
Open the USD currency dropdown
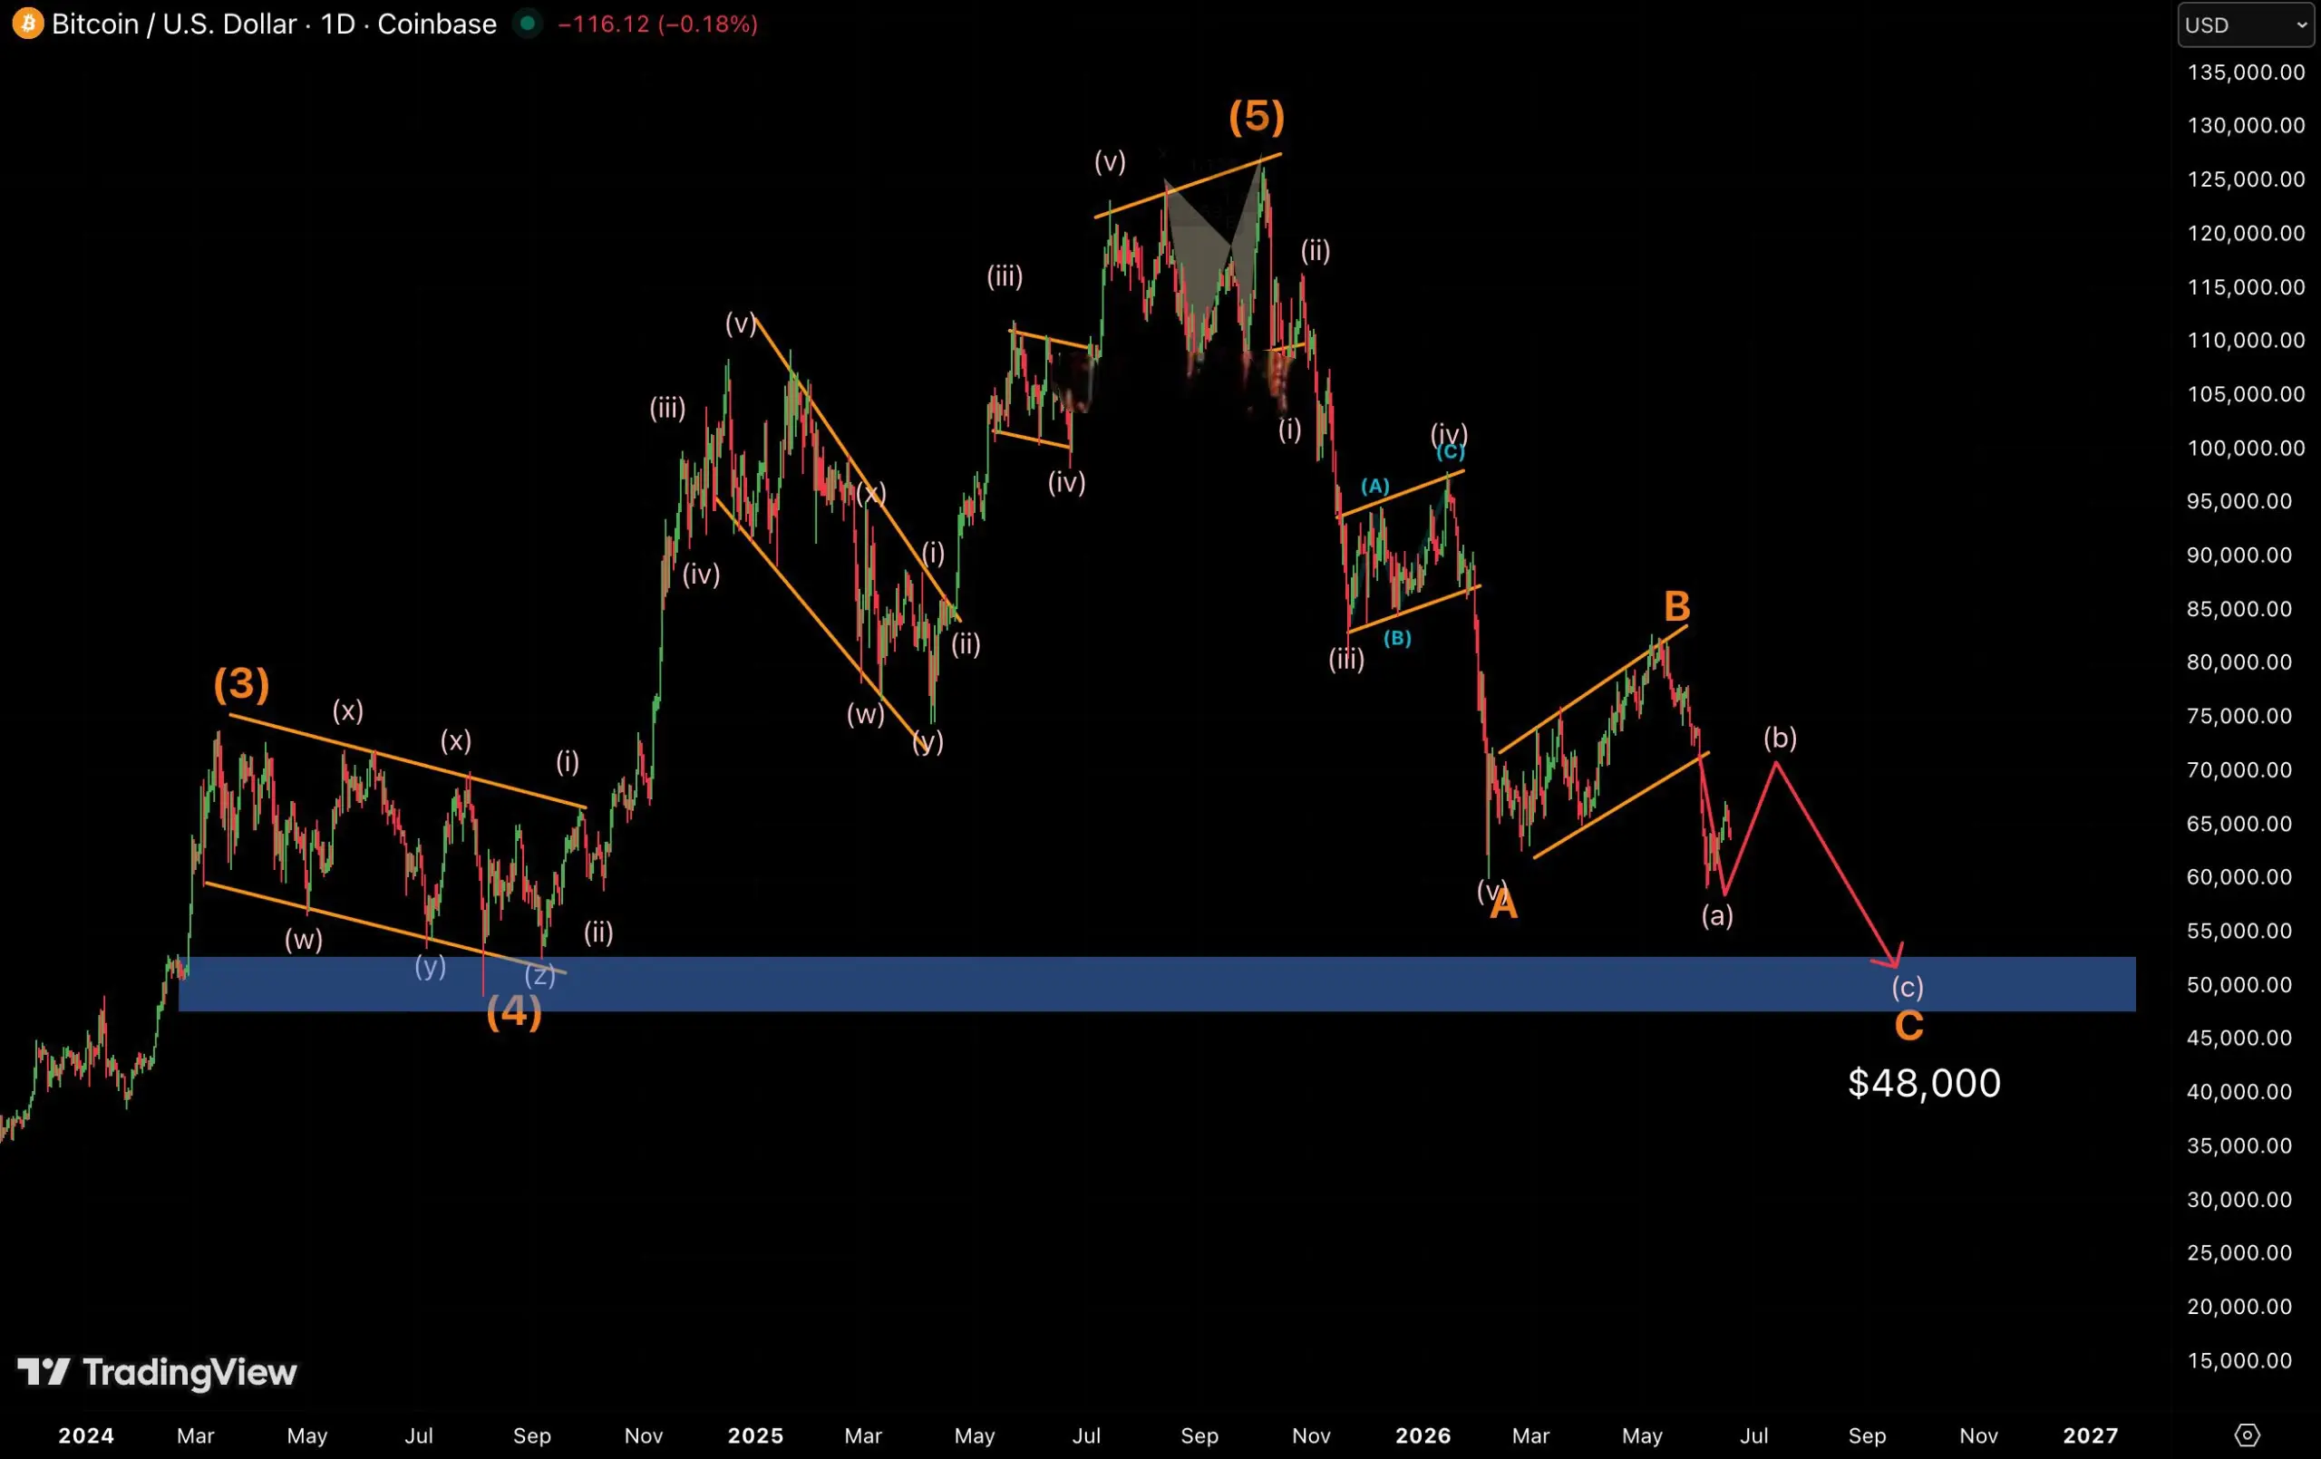click(2245, 25)
